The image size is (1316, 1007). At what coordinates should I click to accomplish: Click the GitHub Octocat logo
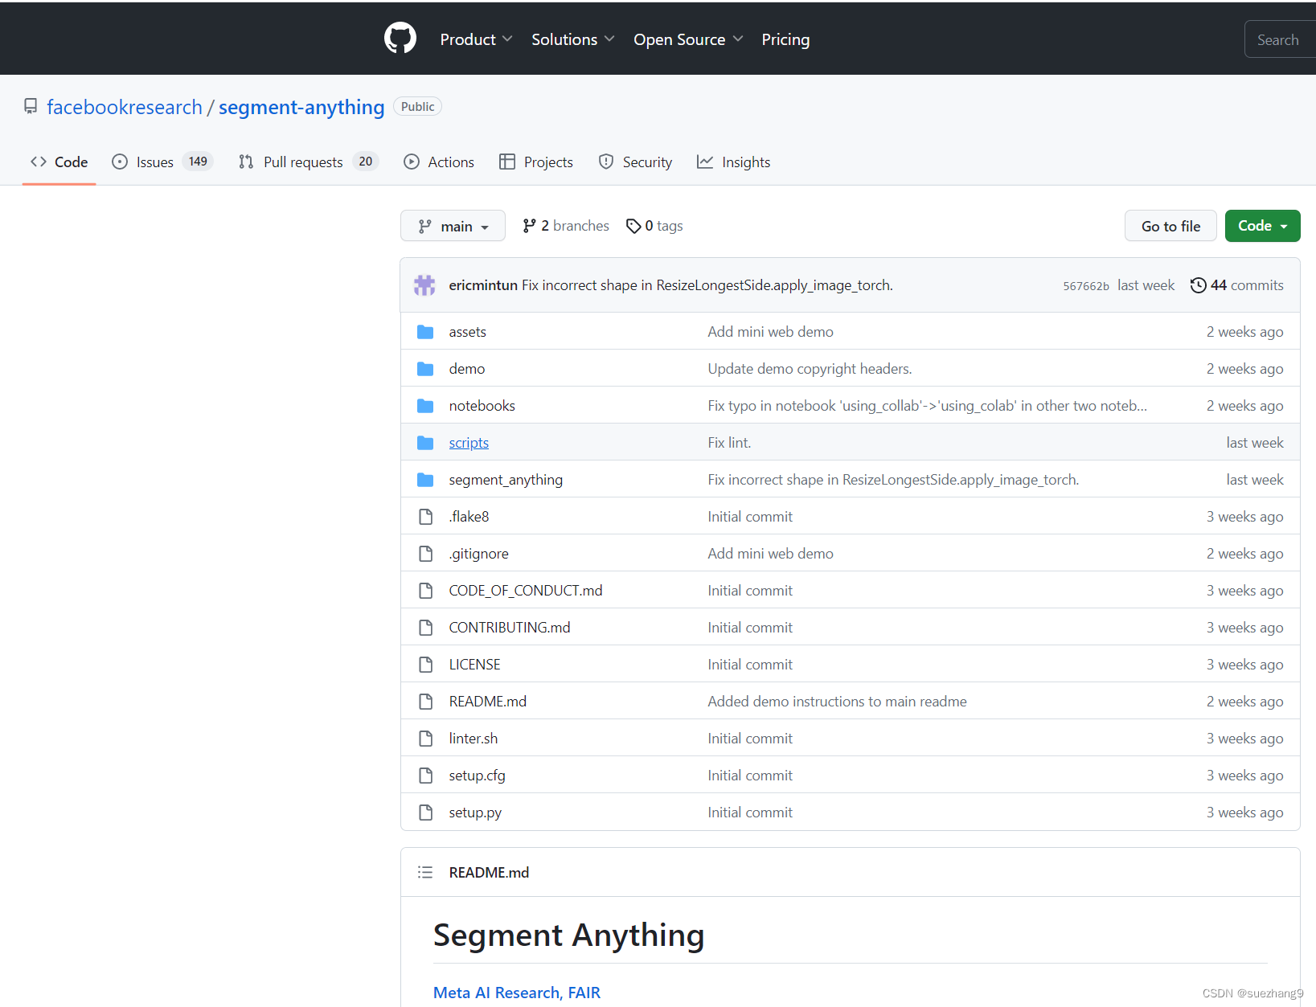tap(400, 39)
